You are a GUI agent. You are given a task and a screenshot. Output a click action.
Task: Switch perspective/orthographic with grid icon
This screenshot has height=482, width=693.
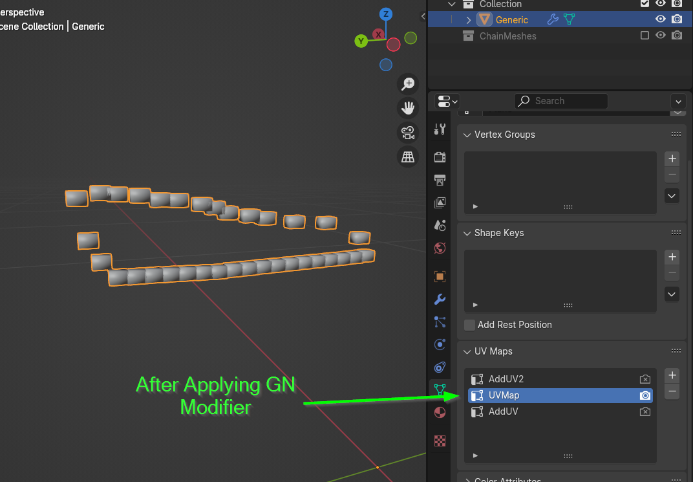coord(407,157)
